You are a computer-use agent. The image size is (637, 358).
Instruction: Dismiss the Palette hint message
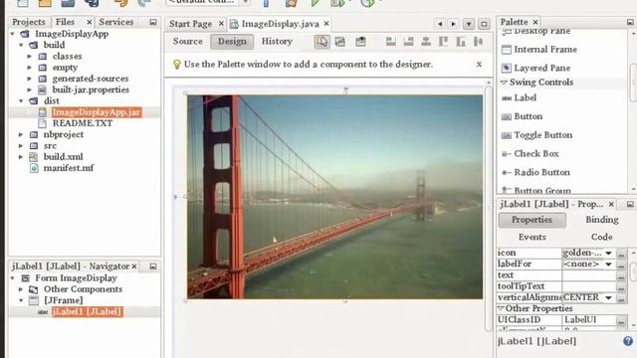coord(479,64)
